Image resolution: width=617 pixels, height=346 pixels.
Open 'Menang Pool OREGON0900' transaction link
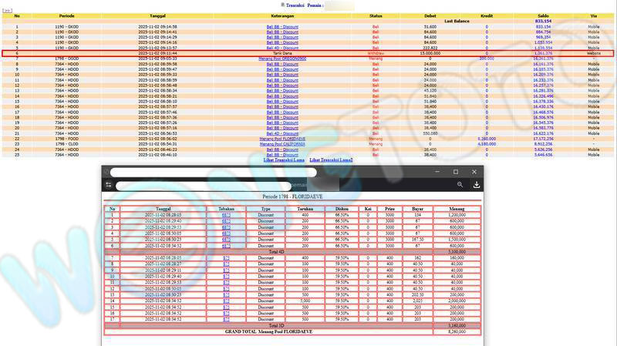(282, 58)
